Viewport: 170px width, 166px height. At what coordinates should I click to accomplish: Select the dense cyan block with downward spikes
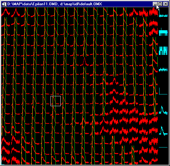point(163,32)
